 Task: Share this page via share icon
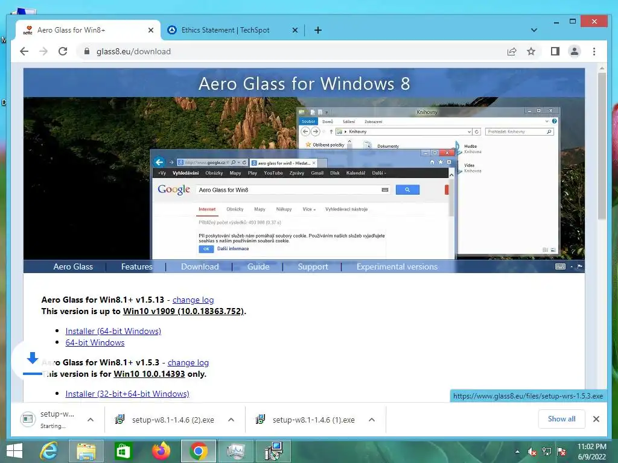[512, 51]
